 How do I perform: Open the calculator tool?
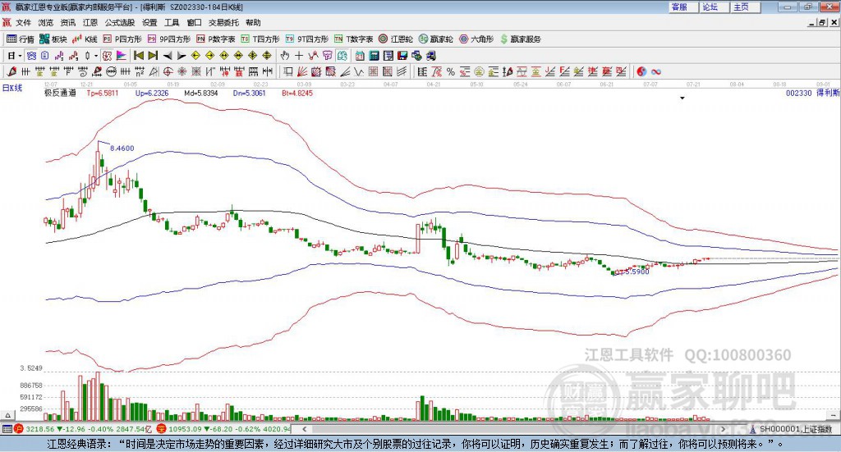374,56
